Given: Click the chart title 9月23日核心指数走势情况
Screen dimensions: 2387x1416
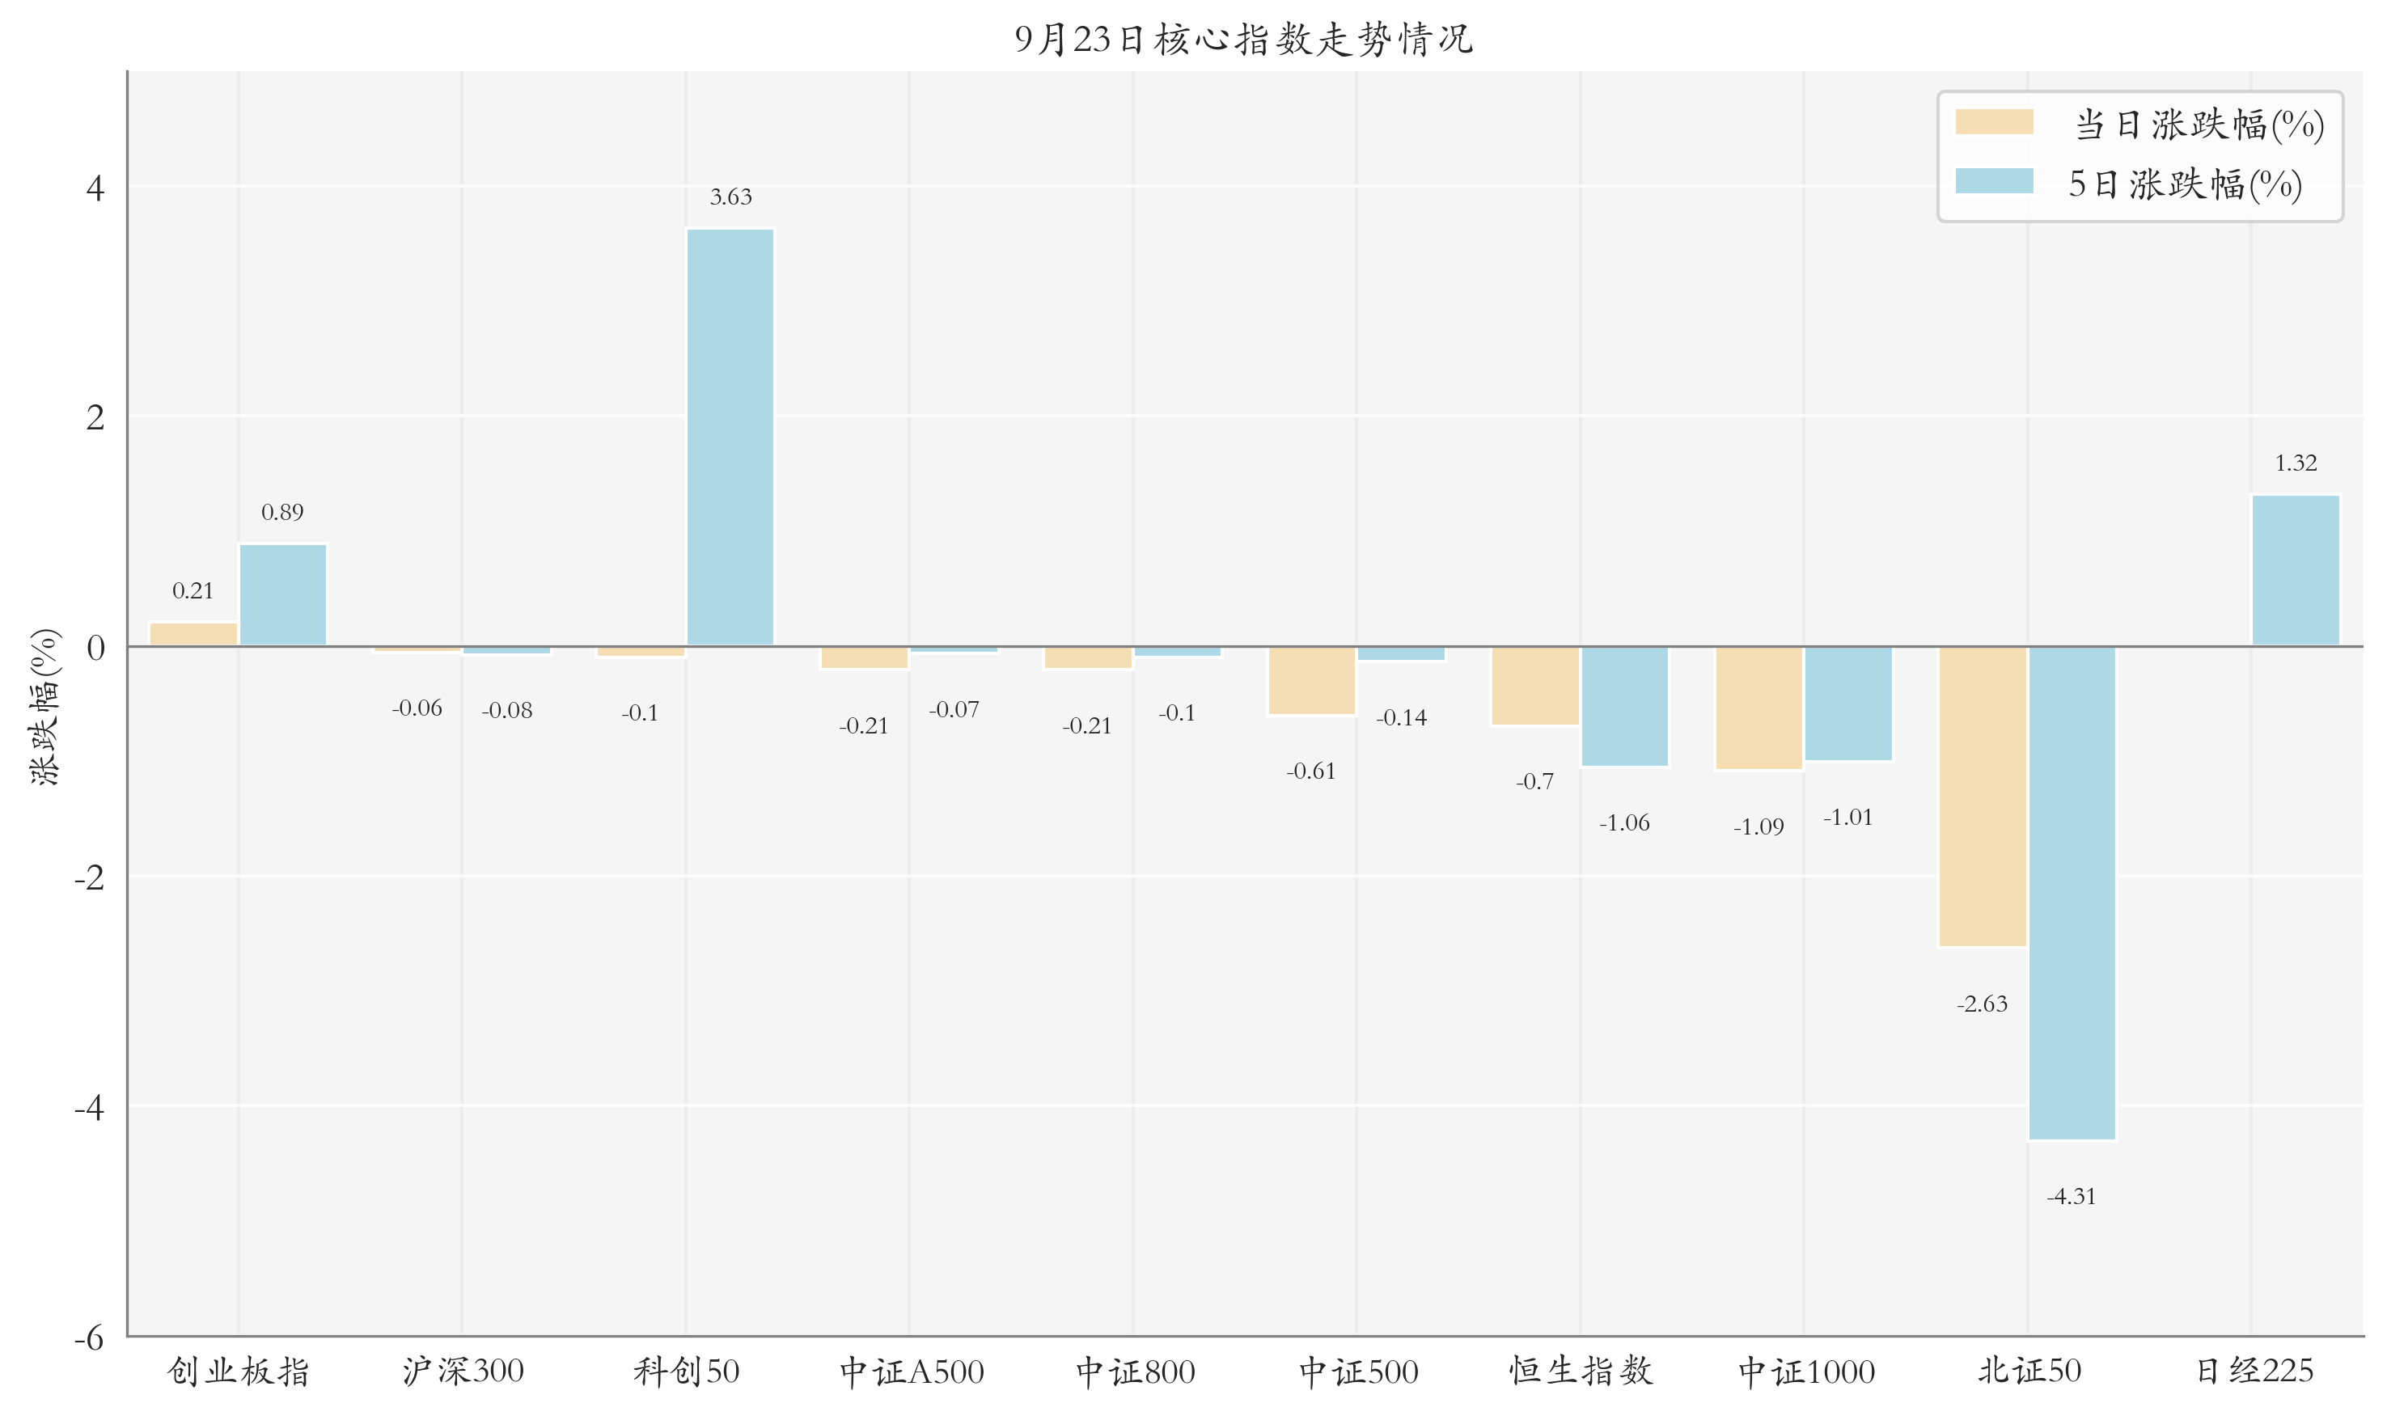Looking at the screenshot, I should 1243,39.
